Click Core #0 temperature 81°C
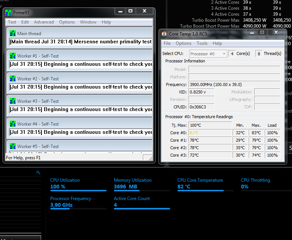 pos(210,133)
